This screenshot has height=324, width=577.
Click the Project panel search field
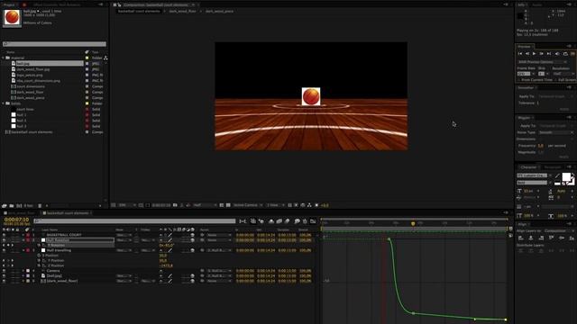pos(54,44)
